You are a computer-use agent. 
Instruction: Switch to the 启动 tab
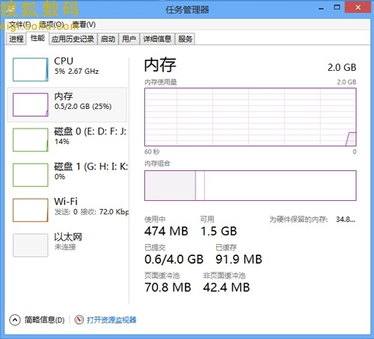coord(108,39)
